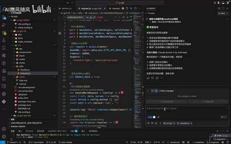Expand the JAVA PROJECTS section

[9, 123]
